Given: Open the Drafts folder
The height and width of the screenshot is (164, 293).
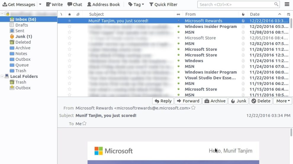Looking at the screenshot, I should tap(22, 25).
